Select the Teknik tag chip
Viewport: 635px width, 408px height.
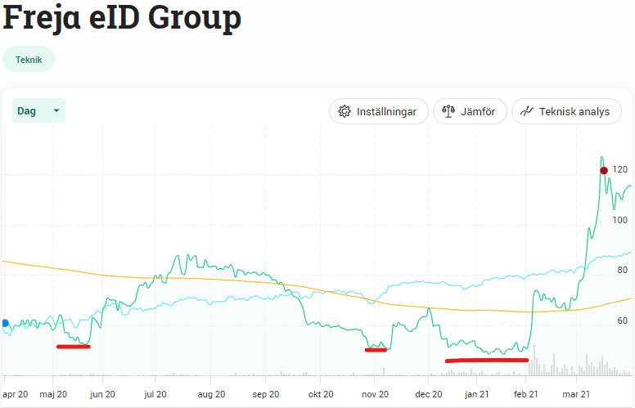[29, 59]
